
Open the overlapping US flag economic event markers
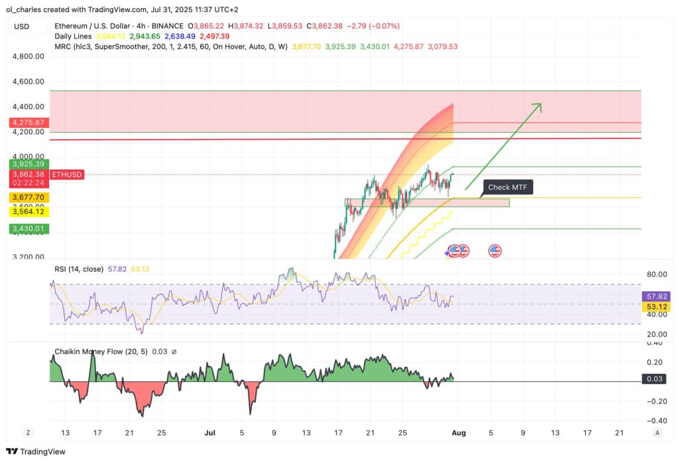click(x=458, y=250)
